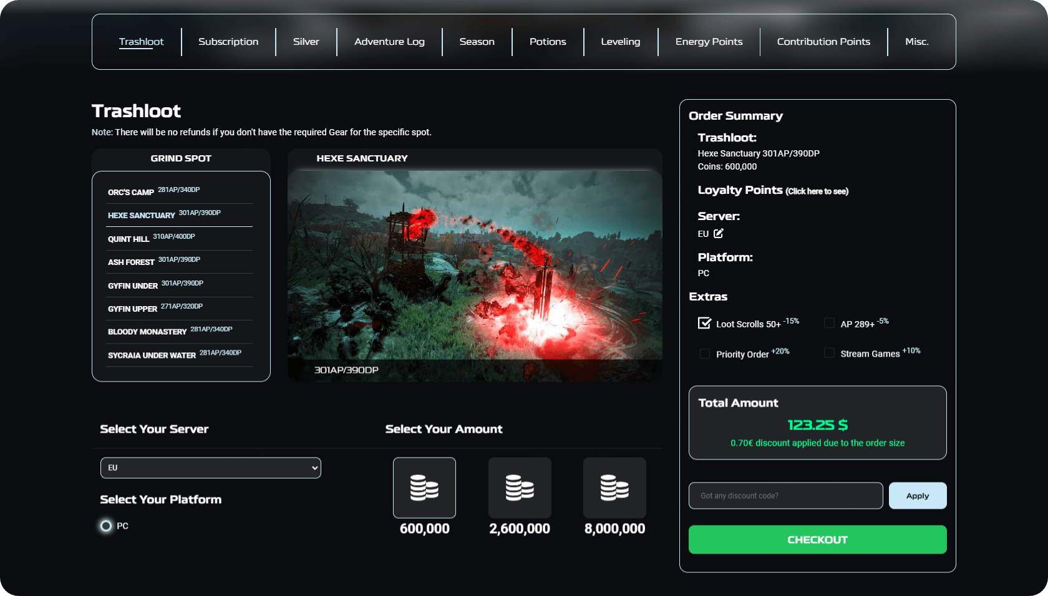Open Loyalty Points click here link
The width and height of the screenshot is (1048, 596).
(x=817, y=191)
